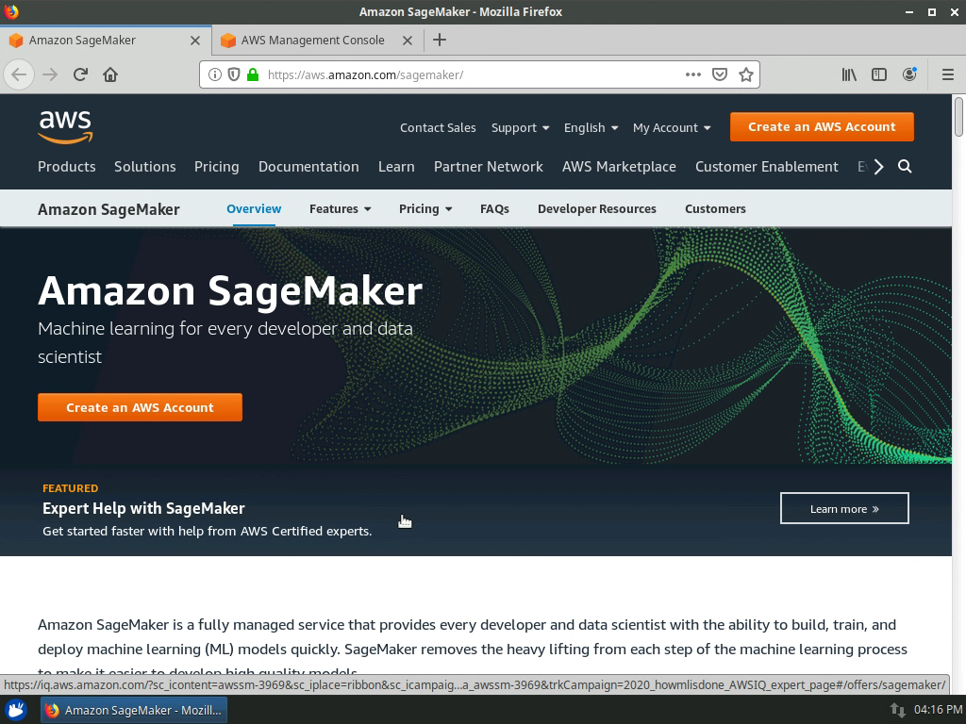Viewport: 966px width, 724px height.
Task: Open tracking protection shield icon
Action: 234,75
